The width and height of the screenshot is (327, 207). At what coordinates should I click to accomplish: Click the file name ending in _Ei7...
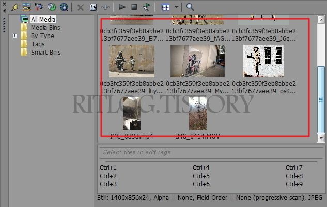point(132,35)
